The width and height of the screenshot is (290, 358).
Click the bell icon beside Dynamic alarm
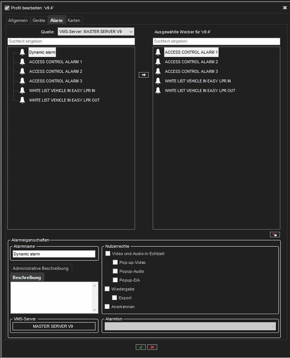(22, 52)
